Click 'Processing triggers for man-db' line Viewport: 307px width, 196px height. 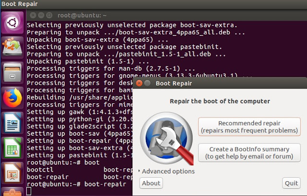coord(111,68)
